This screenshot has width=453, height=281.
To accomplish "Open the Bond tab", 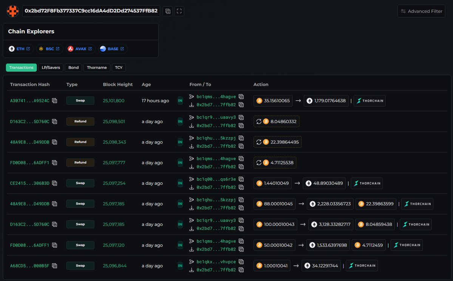I will [73, 68].
